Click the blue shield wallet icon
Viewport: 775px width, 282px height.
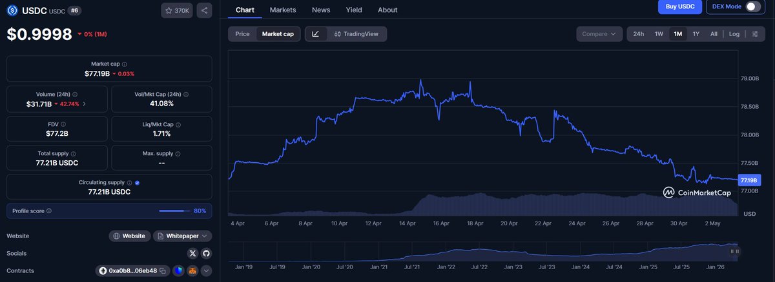(179, 271)
